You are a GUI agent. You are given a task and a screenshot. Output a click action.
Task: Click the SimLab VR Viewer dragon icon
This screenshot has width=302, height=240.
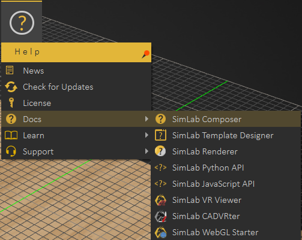tap(160, 200)
